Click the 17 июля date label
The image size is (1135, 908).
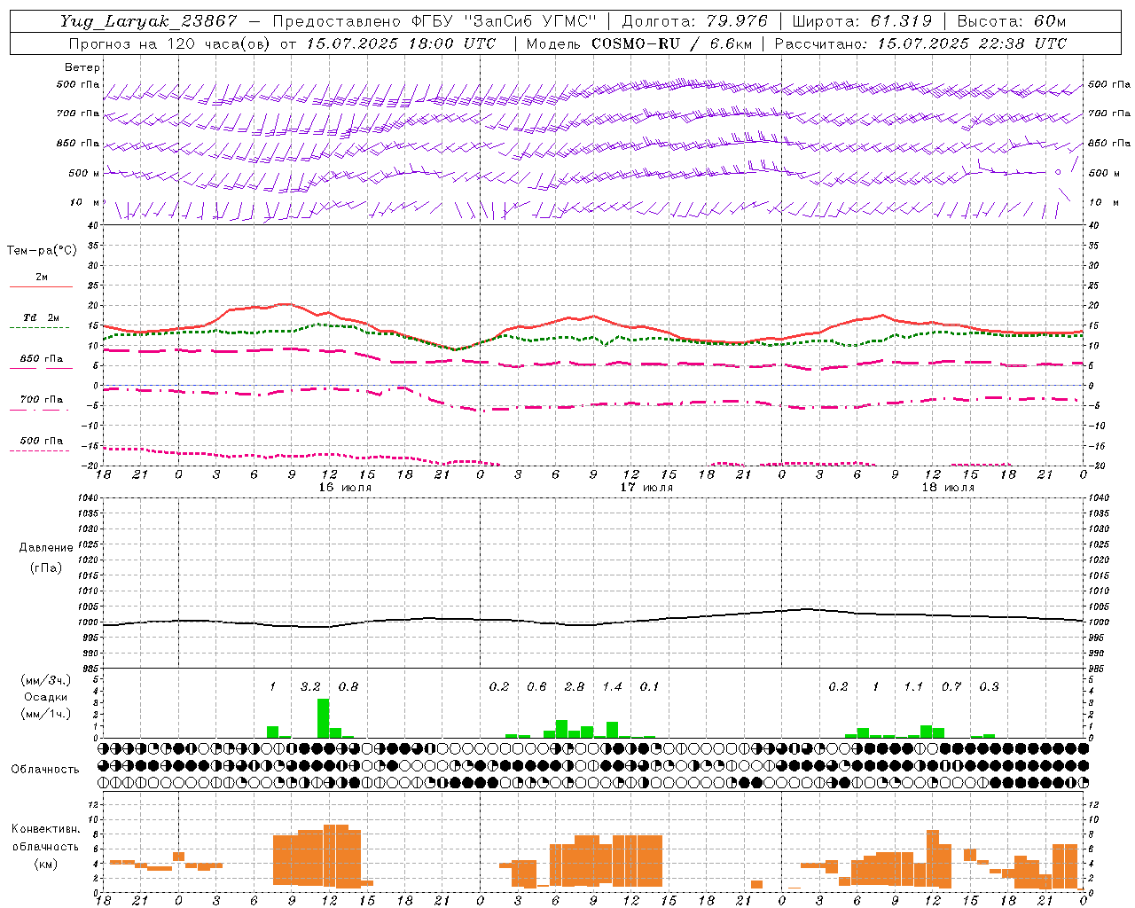pyautogui.click(x=646, y=488)
